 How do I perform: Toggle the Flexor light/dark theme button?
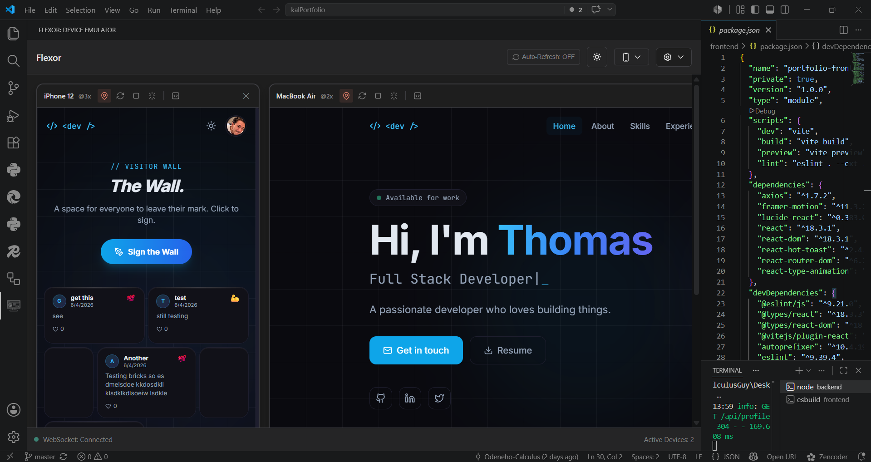[597, 57]
